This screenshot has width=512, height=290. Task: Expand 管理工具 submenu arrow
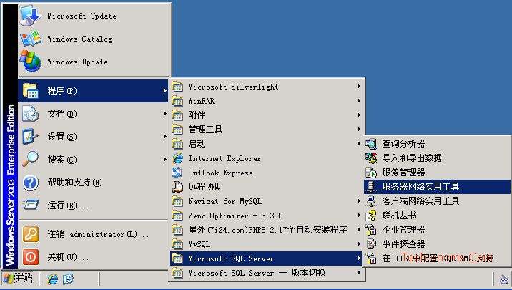point(358,130)
